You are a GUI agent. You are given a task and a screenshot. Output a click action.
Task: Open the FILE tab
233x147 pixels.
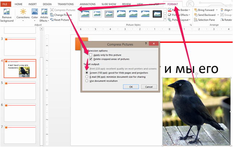[x=5, y=4]
